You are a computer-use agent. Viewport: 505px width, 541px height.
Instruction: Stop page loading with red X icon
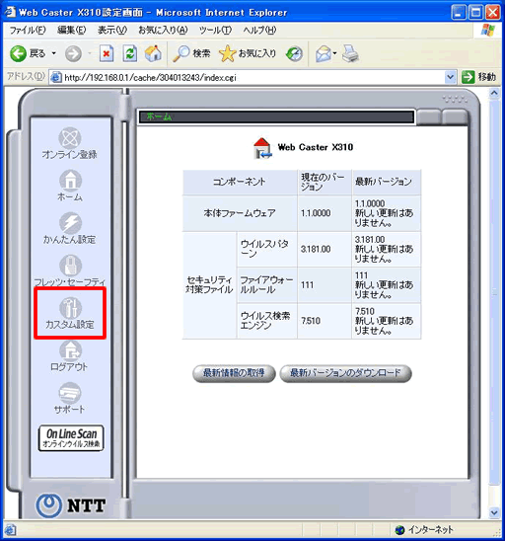click(x=107, y=54)
